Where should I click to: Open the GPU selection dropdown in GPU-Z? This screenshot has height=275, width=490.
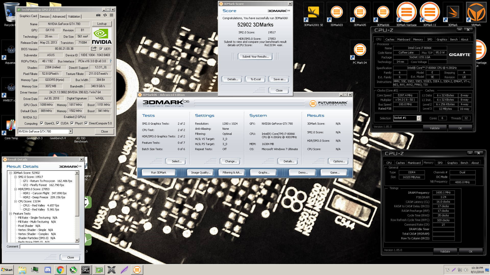point(71,131)
